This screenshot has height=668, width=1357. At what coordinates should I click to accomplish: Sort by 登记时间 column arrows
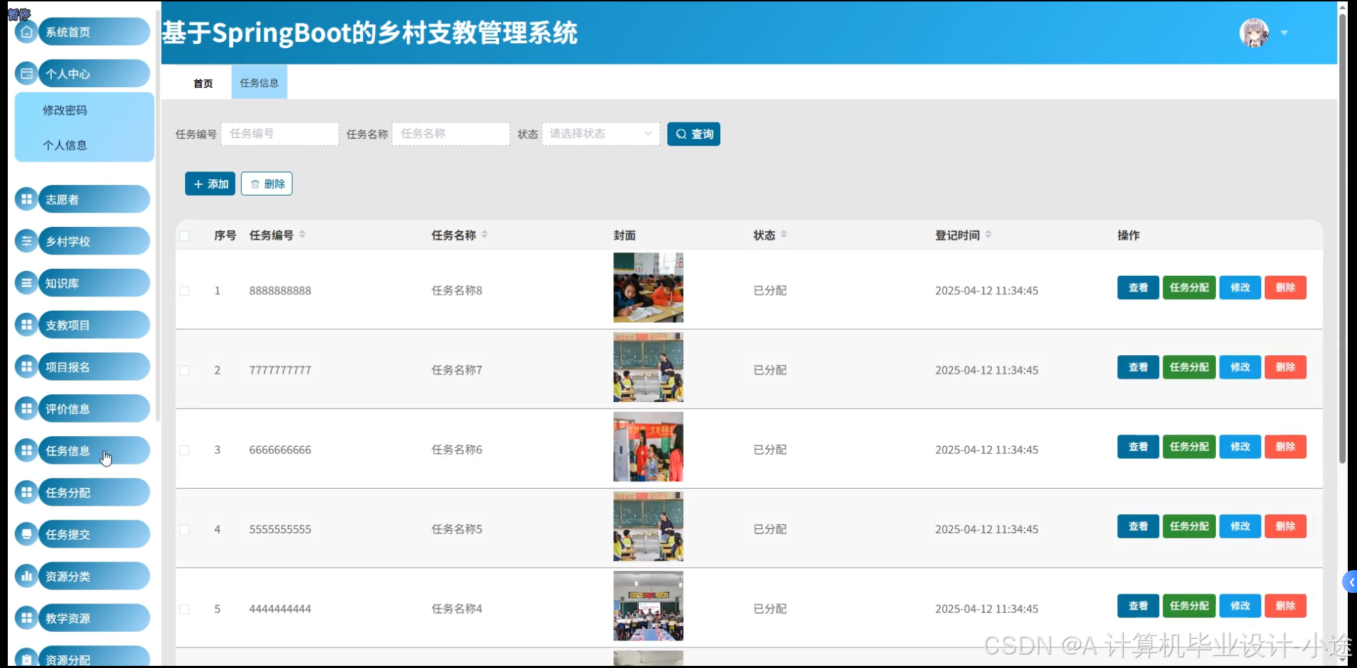[x=988, y=235]
